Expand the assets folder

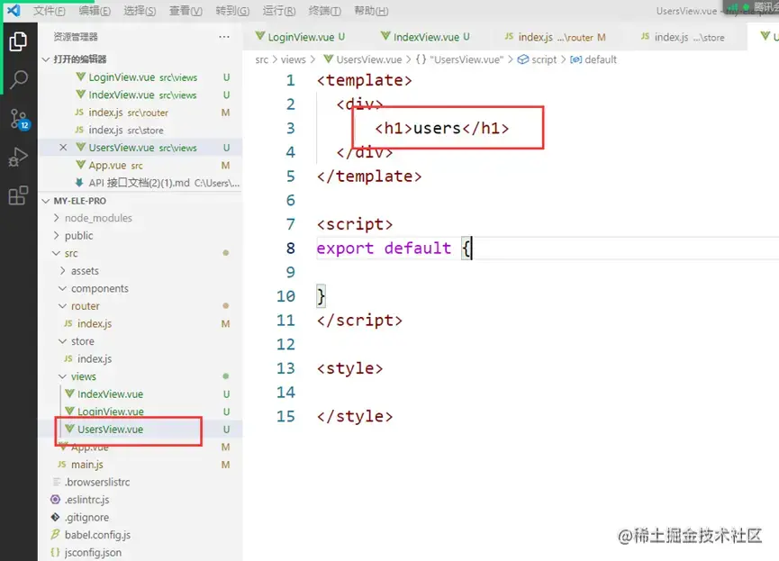[85, 271]
